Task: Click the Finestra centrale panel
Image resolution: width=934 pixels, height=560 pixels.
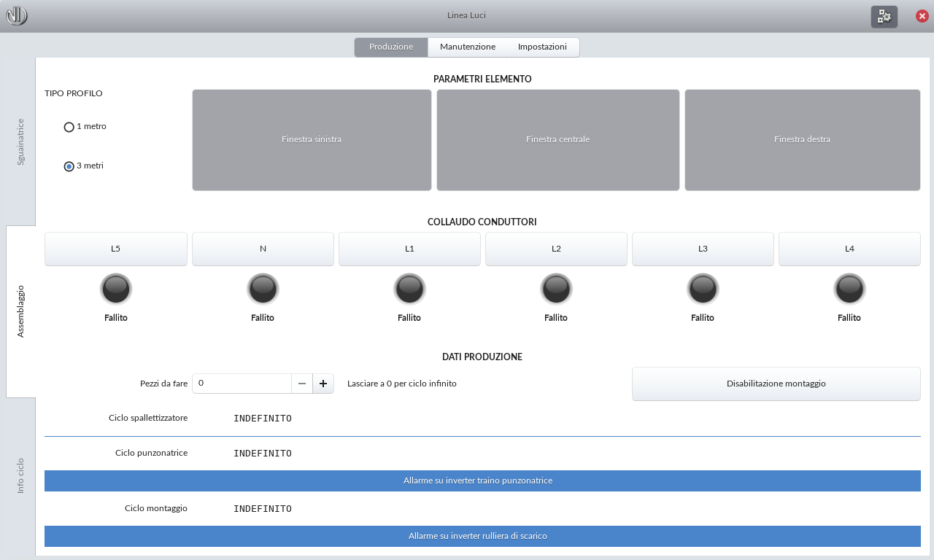Action: coord(558,140)
